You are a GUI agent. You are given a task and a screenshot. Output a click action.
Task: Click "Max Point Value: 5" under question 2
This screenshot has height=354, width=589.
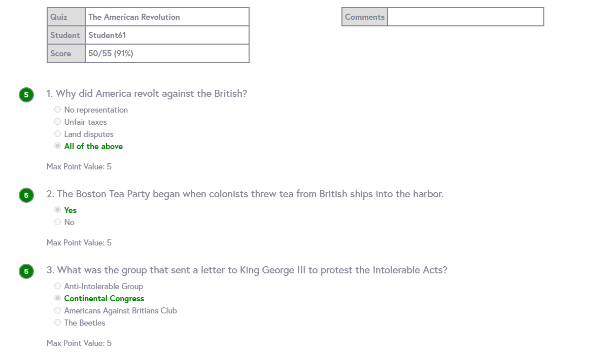[79, 242]
